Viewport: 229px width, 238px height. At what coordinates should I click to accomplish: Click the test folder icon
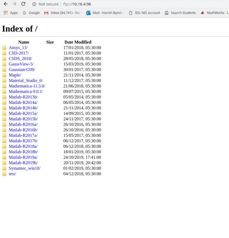[4, 174]
